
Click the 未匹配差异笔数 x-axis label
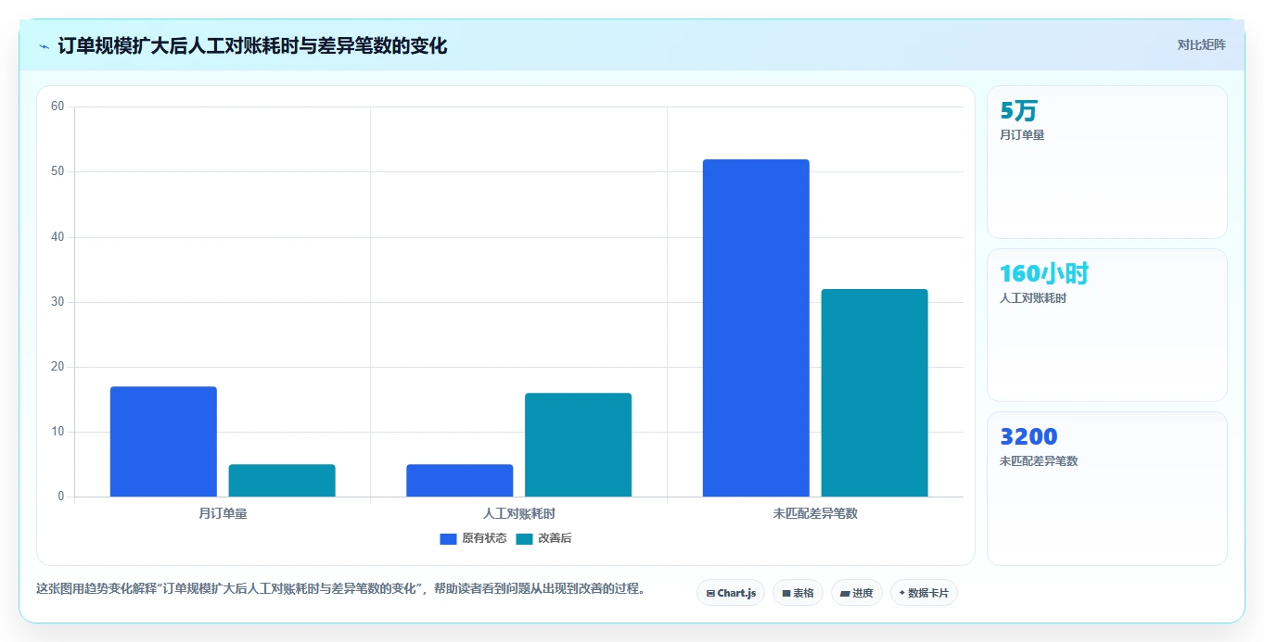tap(815, 512)
